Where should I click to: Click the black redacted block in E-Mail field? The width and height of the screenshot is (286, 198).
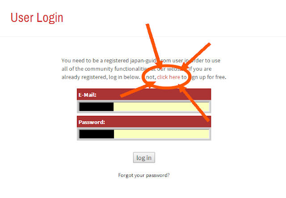97,107
